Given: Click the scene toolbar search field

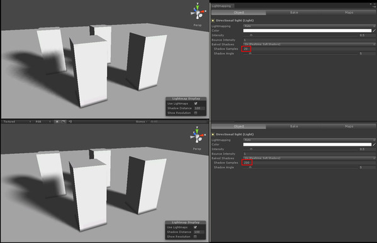Looking at the screenshot, I should tap(178, 122).
